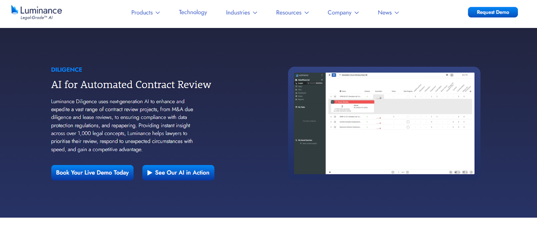Click the refresh icon beside the preview search bar
This screenshot has height=235, width=537.
pyautogui.click(x=452, y=75)
